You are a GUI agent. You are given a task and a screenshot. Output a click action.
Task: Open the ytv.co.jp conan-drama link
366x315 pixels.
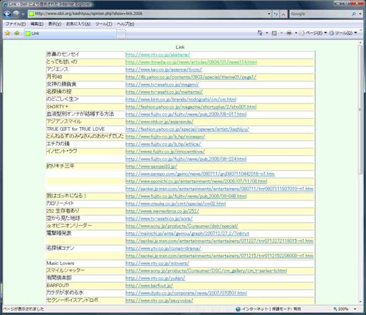point(163,249)
